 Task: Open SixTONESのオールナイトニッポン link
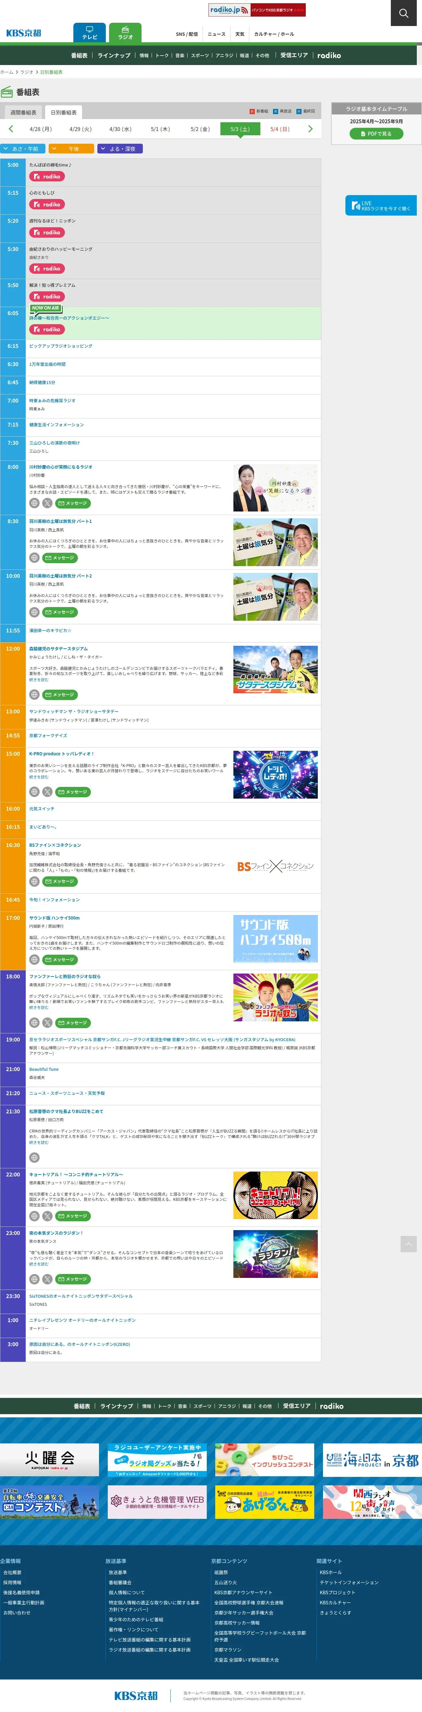coord(81,1296)
